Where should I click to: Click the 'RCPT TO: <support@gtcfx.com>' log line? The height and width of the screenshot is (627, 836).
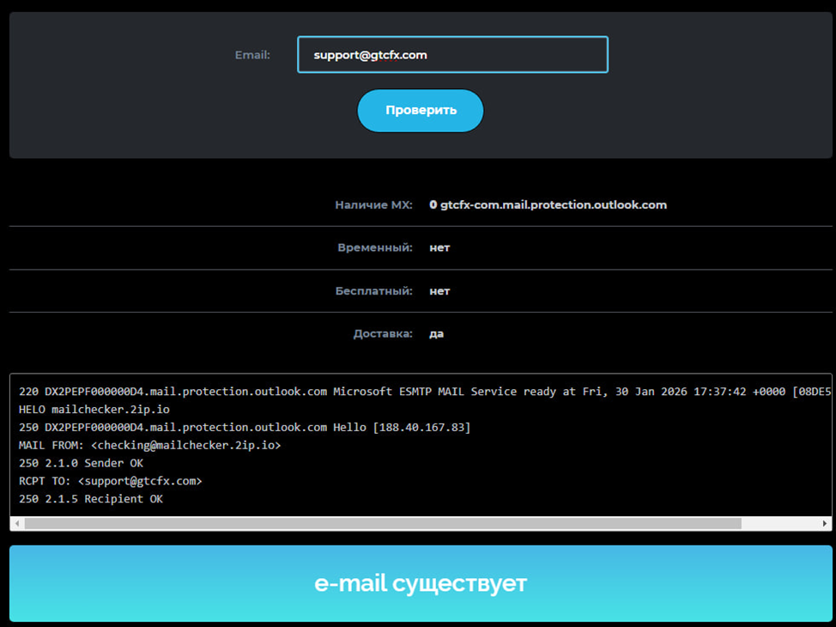point(111,481)
